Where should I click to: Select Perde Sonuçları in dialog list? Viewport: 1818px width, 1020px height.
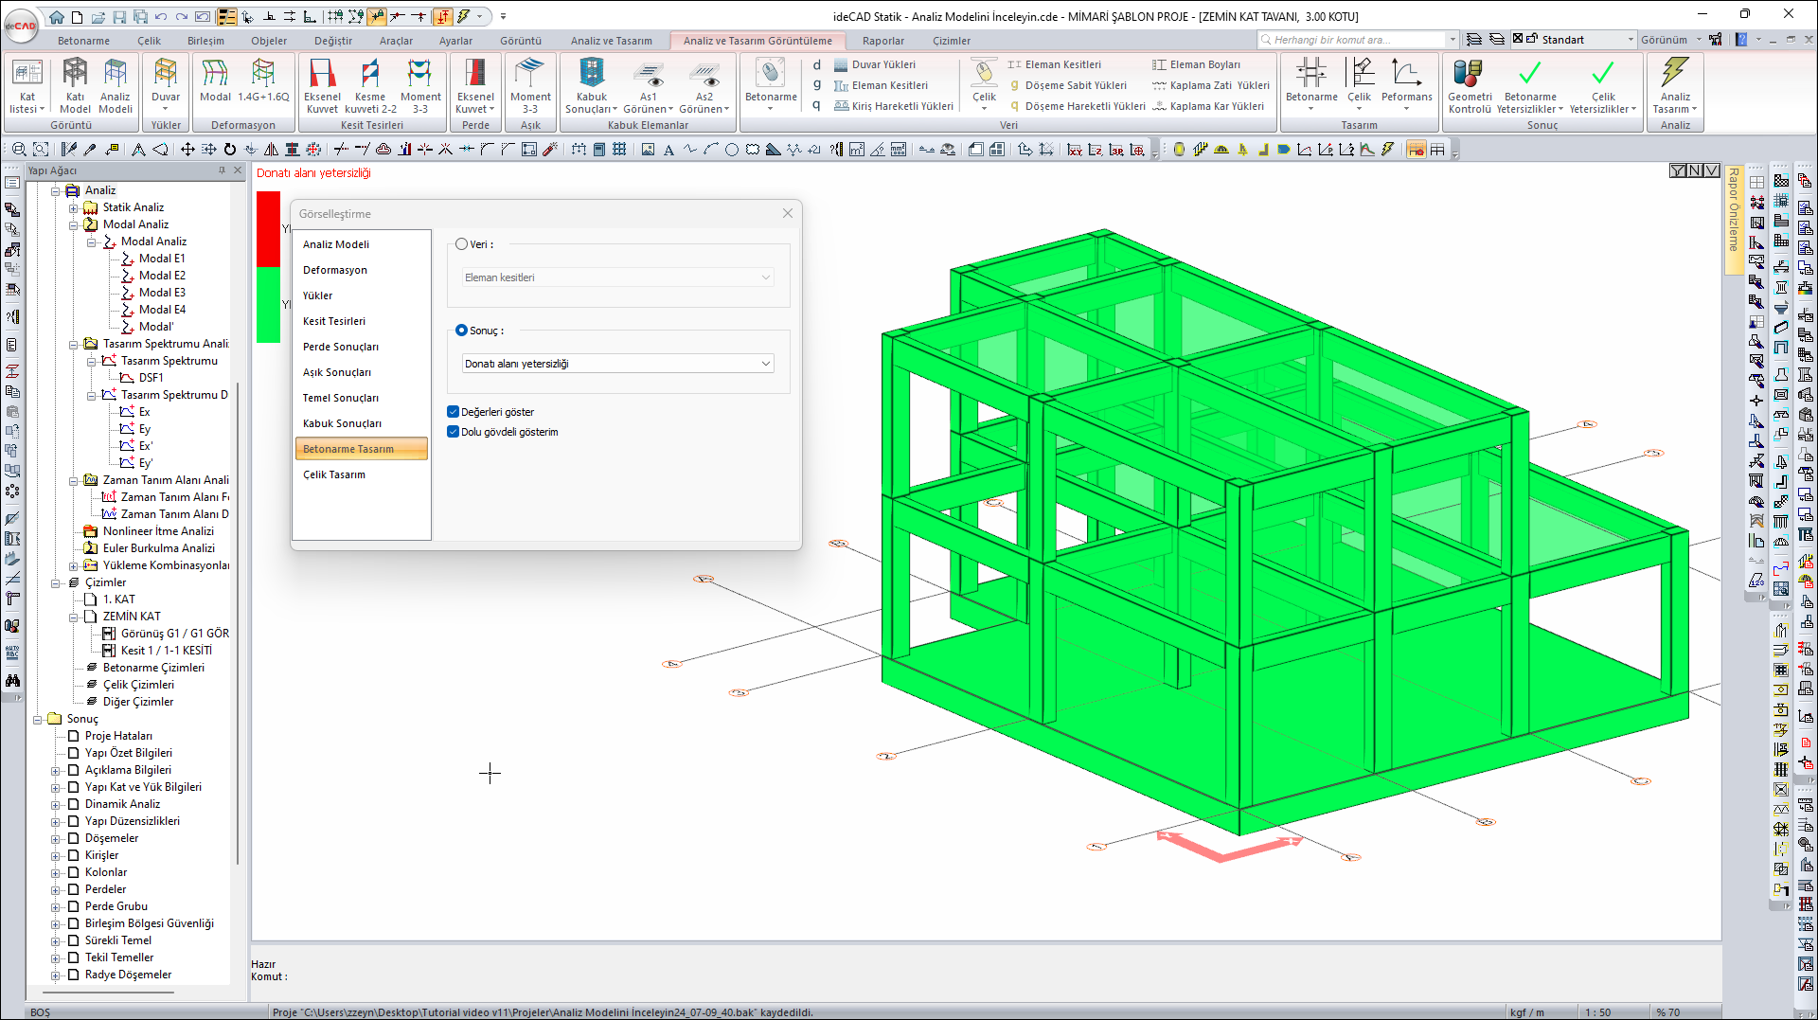(x=341, y=347)
